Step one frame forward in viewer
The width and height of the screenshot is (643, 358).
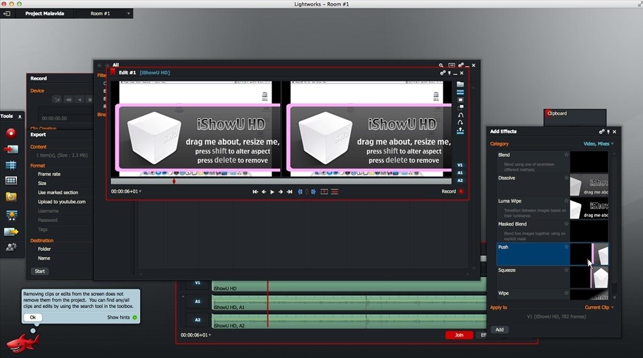pyautogui.click(x=281, y=192)
